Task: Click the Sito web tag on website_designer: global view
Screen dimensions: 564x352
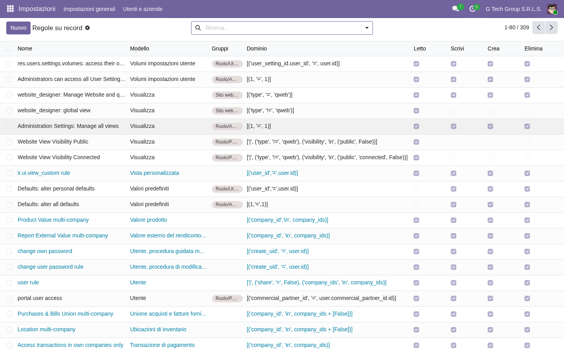Action: (x=227, y=111)
